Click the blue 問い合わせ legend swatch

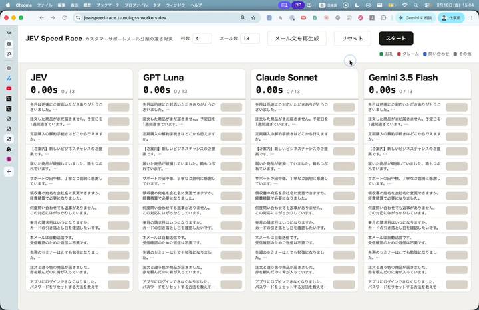424,54
